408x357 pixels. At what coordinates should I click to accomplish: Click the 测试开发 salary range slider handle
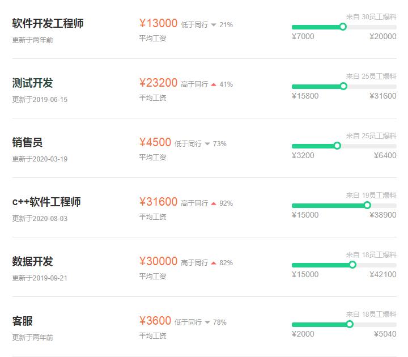pyautogui.click(x=343, y=86)
